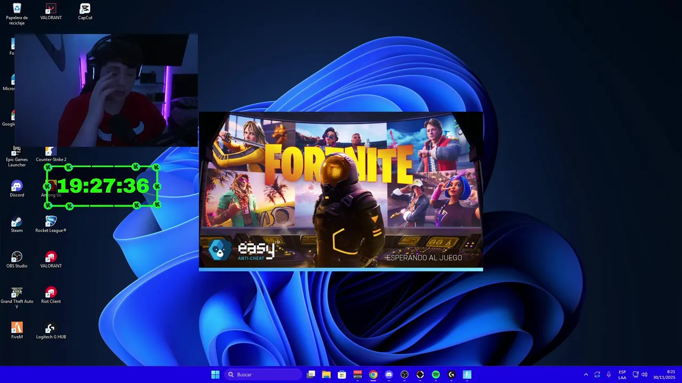Open the volume speaker tray icon

(644, 374)
